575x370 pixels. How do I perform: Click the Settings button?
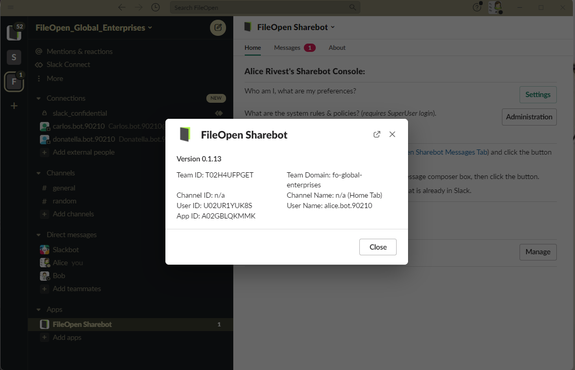pyautogui.click(x=538, y=94)
